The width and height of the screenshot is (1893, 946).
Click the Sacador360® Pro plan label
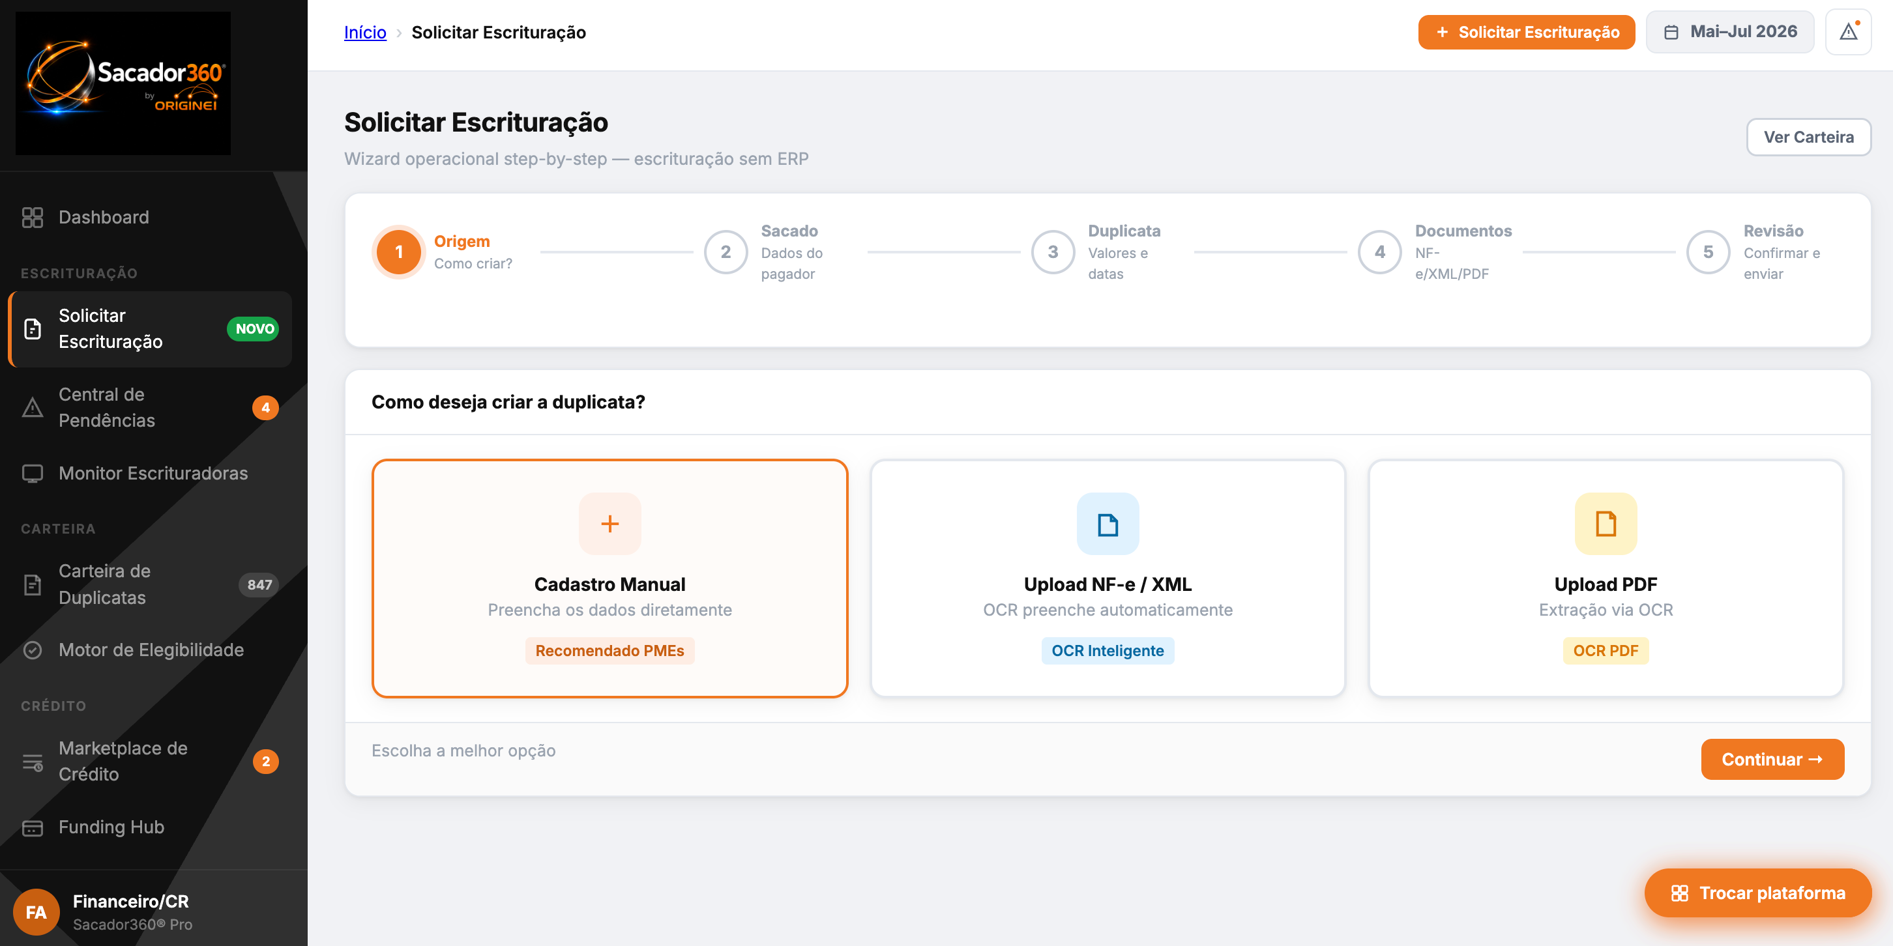click(133, 924)
